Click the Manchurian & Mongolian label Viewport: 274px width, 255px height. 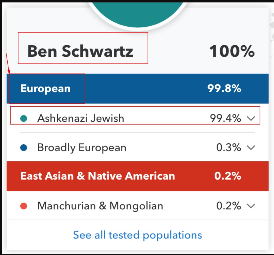(100, 206)
